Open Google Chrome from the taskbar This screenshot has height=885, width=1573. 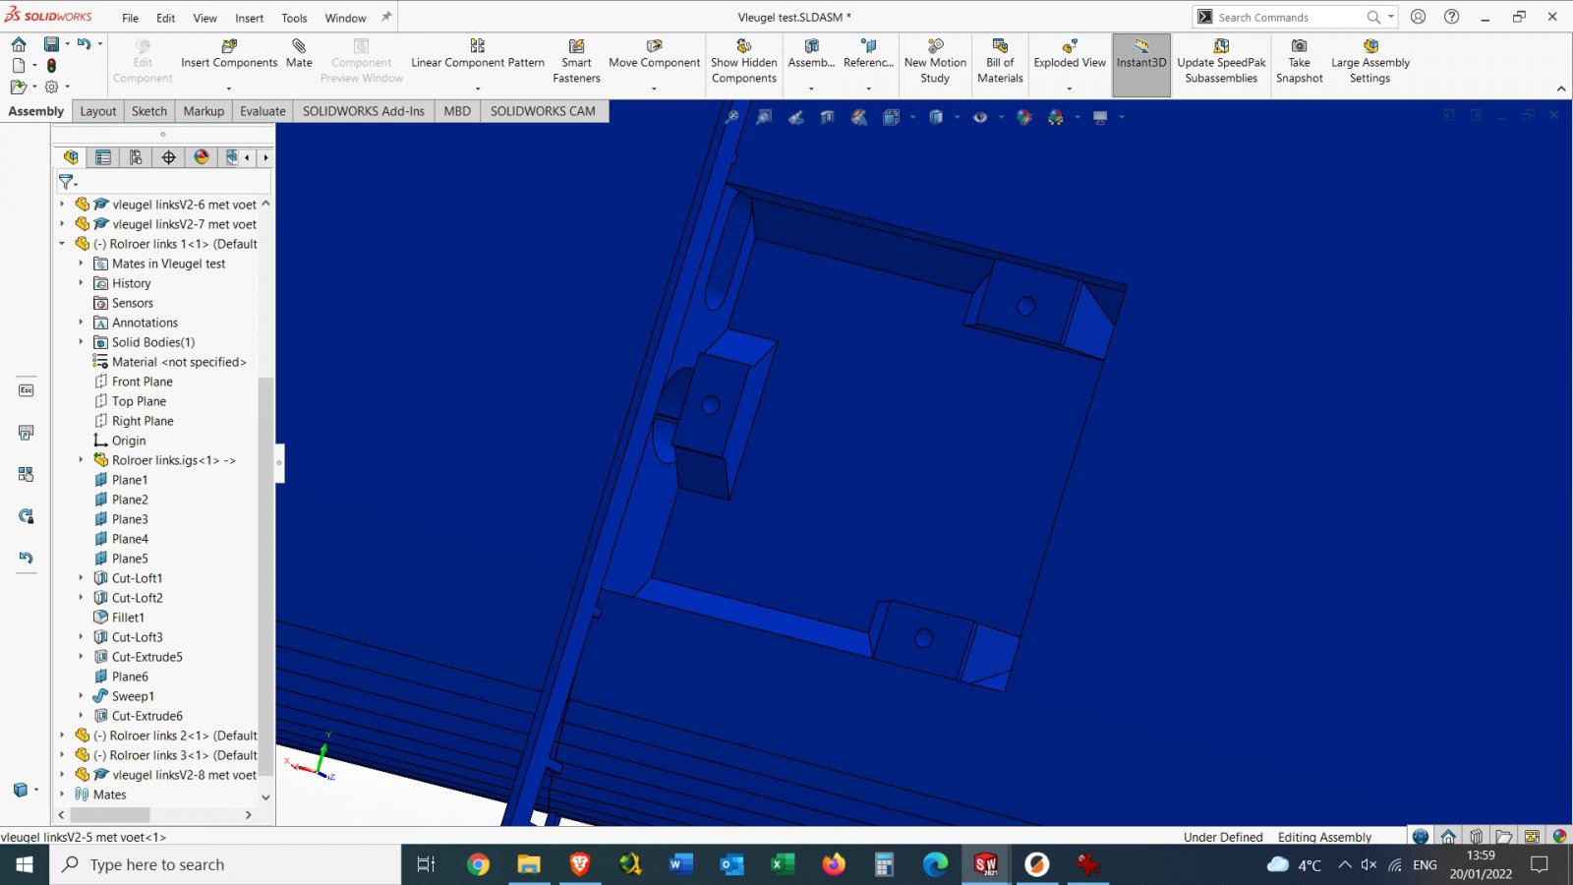click(478, 864)
